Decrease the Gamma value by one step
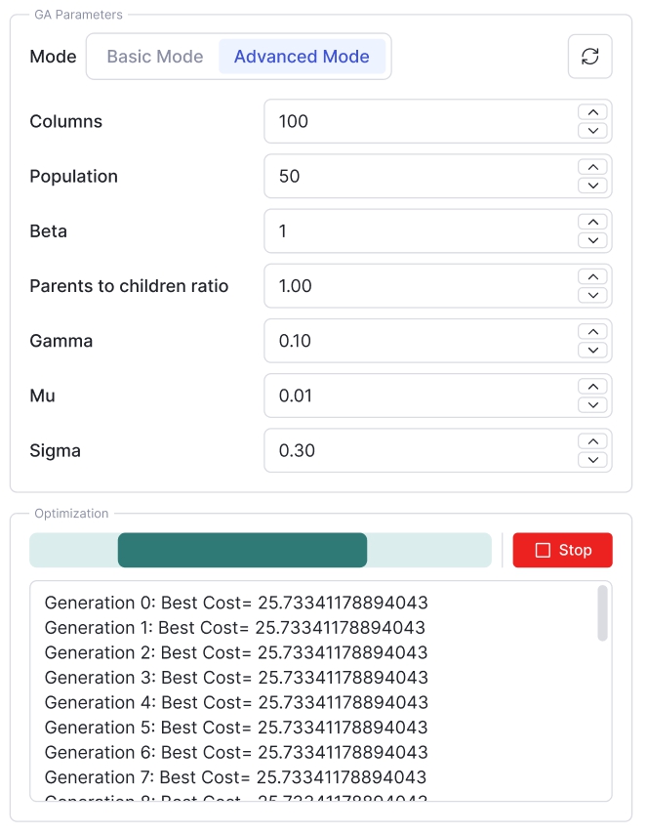The image size is (647, 834). [591, 350]
